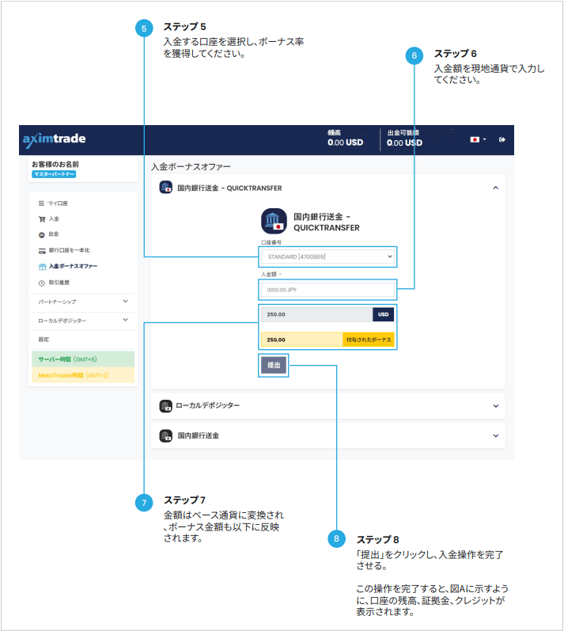Click the cart icon beside 入金
The width and height of the screenshot is (564, 631).
tap(42, 219)
